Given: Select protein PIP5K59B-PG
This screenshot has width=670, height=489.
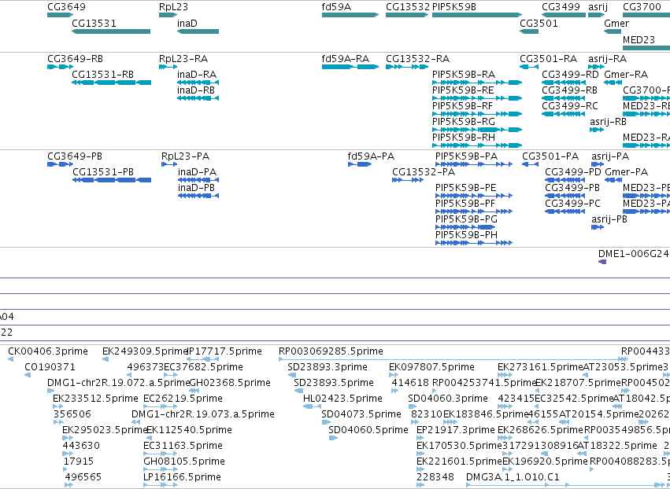Looking at the screenshot, I should pyautogui.click(x=467, y=219).
